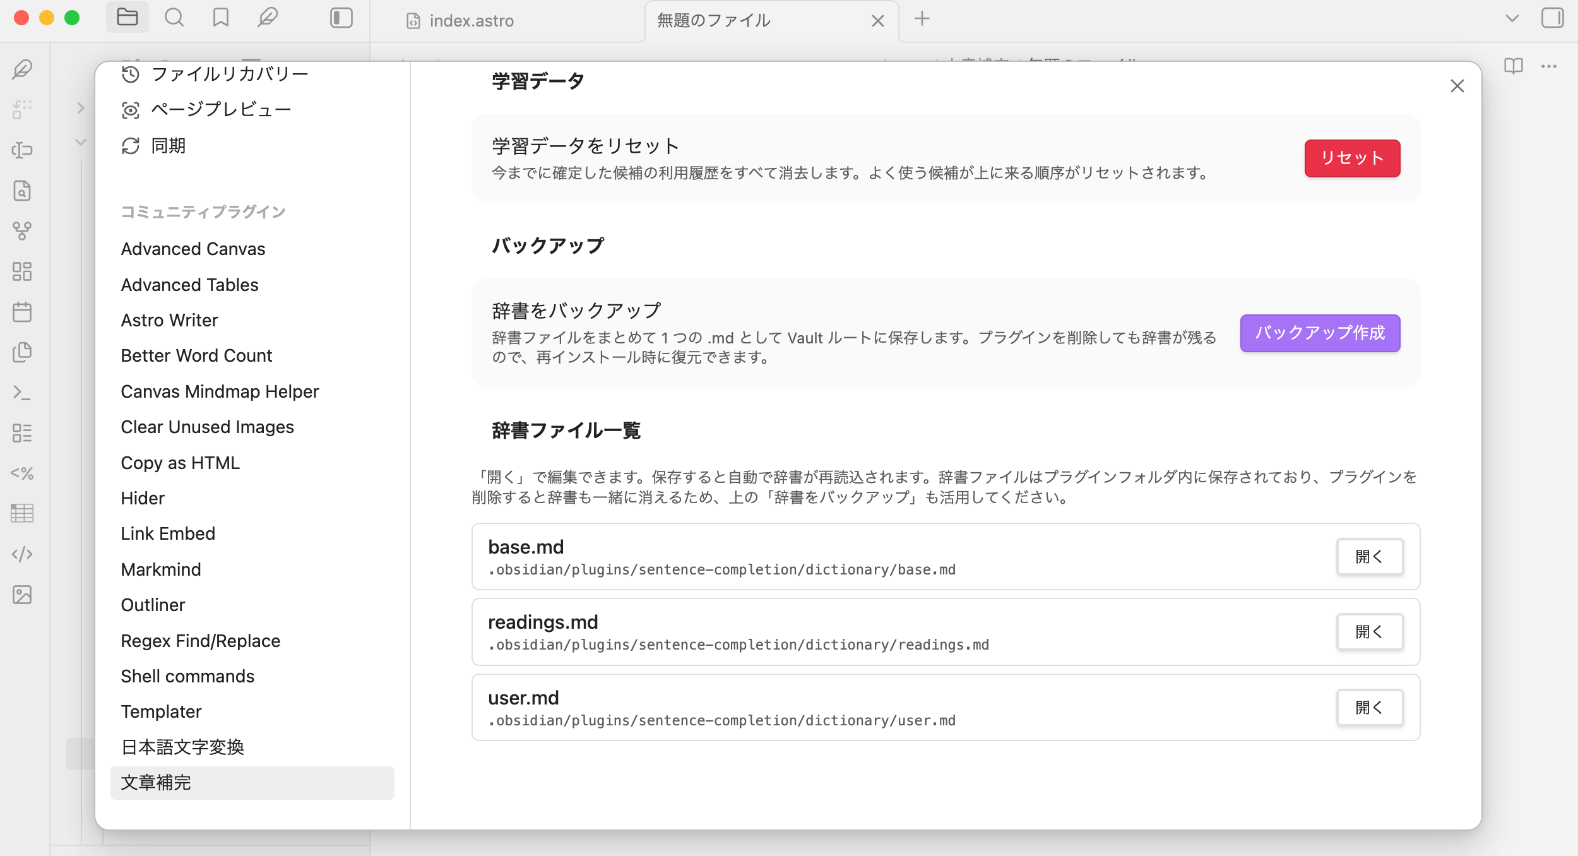Collapse the down chevron in the sidebar
This screenshot has height=856, width=1578.
point(80,142)
